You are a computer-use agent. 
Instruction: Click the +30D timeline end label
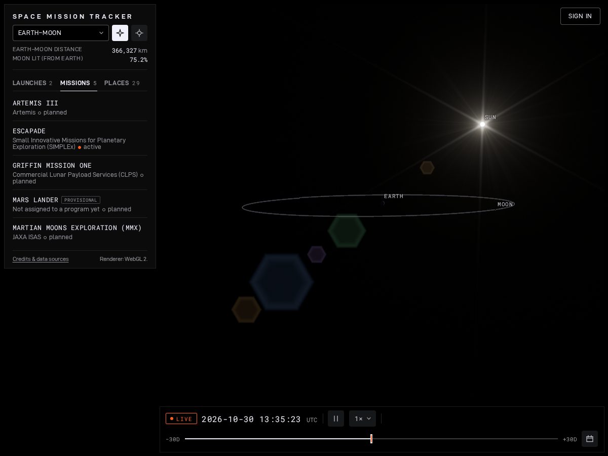(x=570, y=439)
